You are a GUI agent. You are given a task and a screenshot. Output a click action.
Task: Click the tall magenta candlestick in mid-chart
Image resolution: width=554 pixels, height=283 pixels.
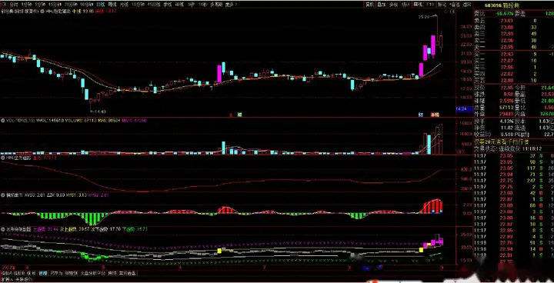(219, 74)
